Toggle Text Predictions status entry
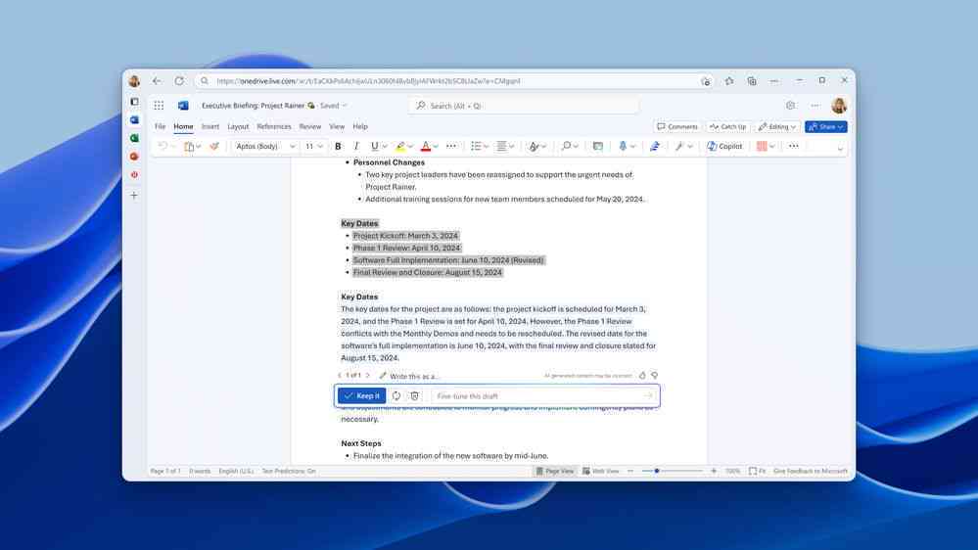 (289, 471)
